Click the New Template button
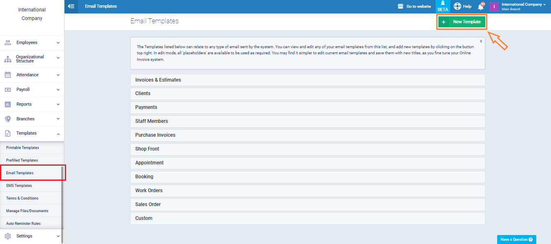The height and width of the screenshot is (244, 551). point(462,22)
